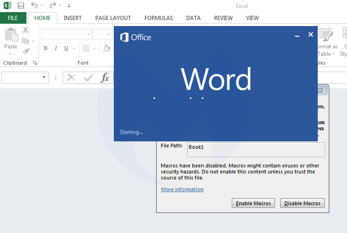Click the Disable Macros button
This screenshot has width=347, height=233.
pyautogui.click(x=302, y=203)
